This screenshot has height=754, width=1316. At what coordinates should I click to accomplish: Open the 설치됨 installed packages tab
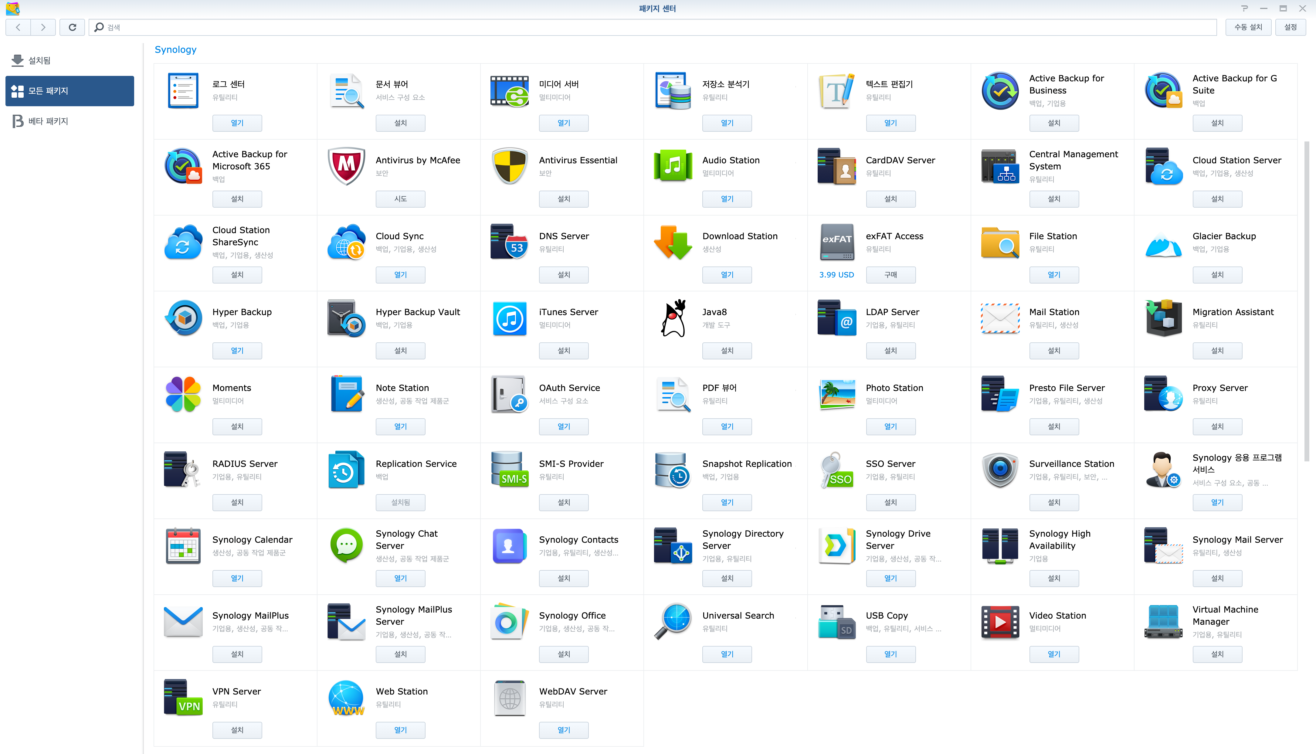[x=39, y=61]
